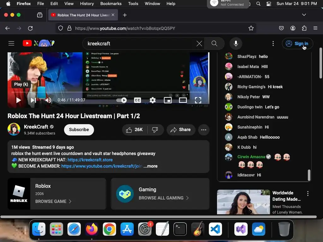Open macOS Control Center icon
Image resolution: width=323 pixels, height=242 pixels.
(269, 4)
